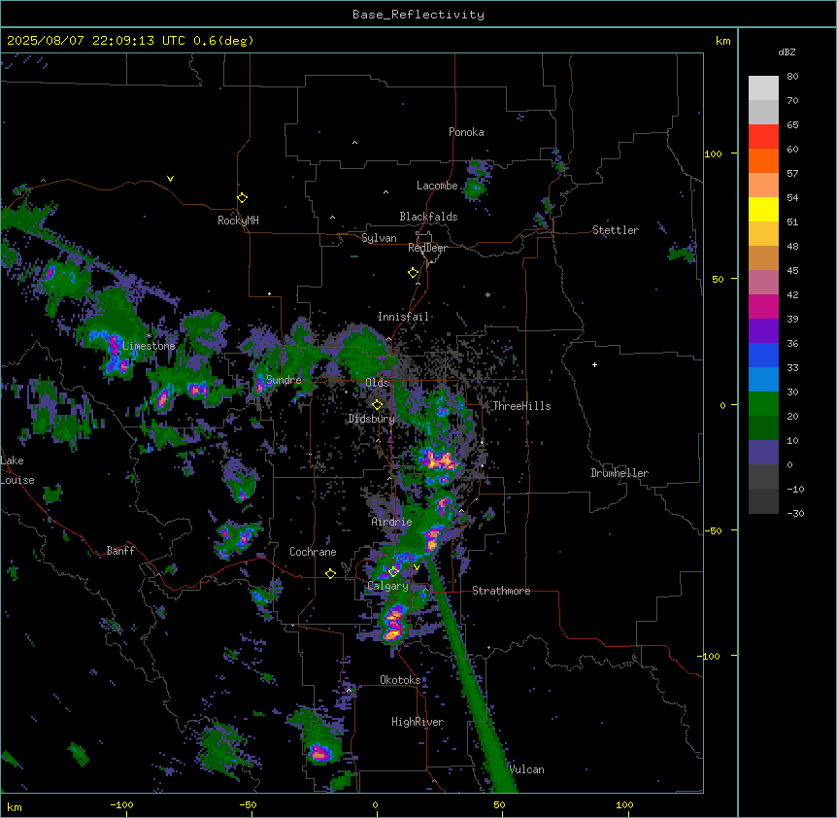837x818 pixels.
Task: Click the HighRiver label
Action: [x=418, y=722]
